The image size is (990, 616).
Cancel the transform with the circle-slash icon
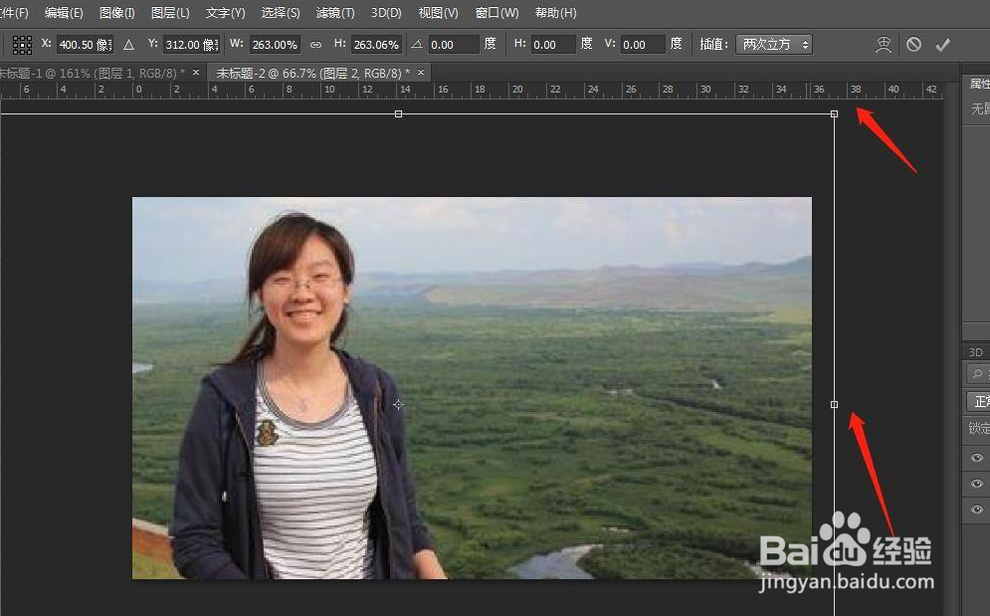[913, 44]
